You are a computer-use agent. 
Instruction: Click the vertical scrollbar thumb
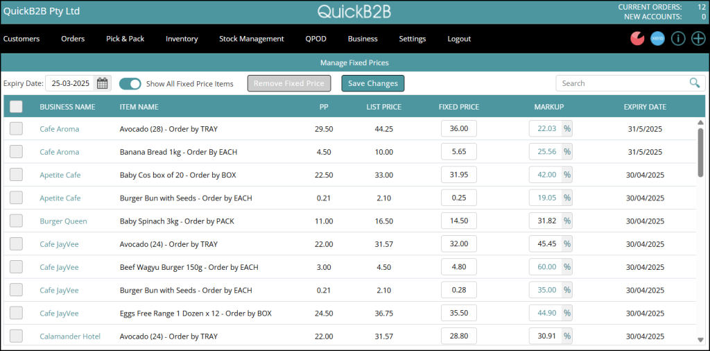tap(700, 152)
